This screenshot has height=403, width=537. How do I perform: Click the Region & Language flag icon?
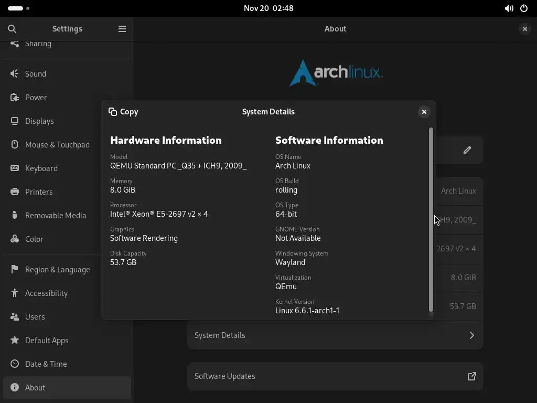(14, 269)
